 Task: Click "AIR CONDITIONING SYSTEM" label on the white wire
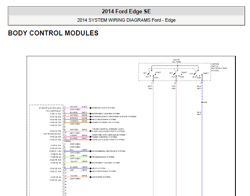click(104, 171)
